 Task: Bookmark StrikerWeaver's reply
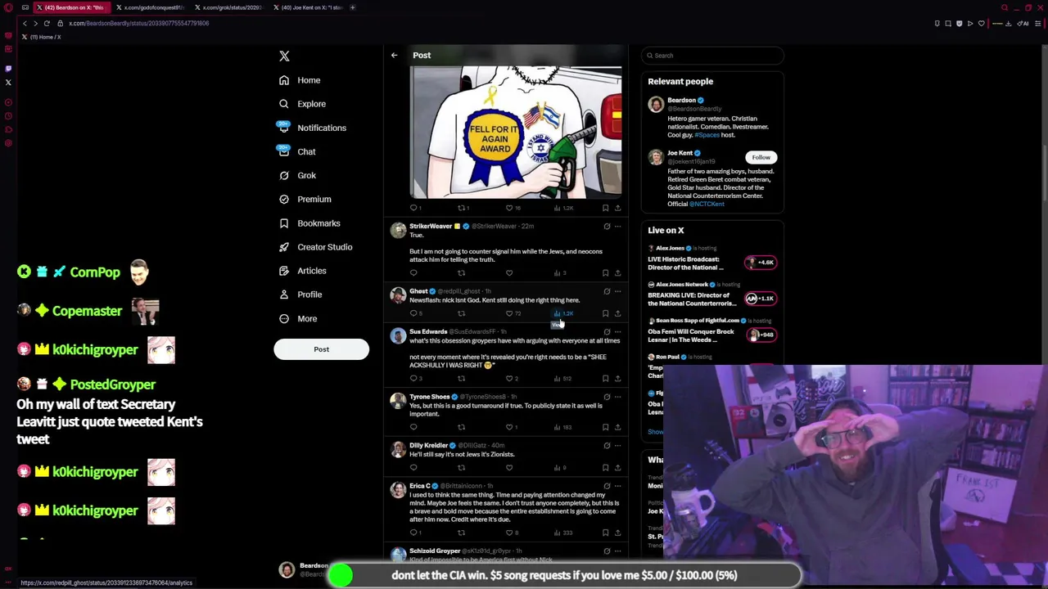pos(605,273)
